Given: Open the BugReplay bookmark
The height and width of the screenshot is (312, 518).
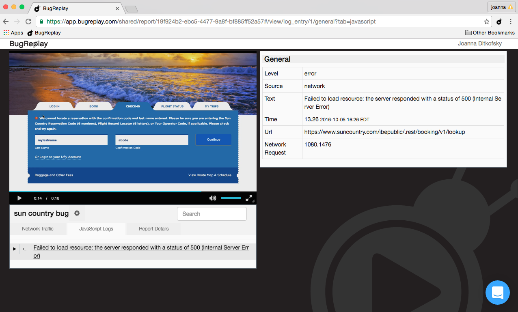Looking at the screenshot, I should tap(44, 33).
